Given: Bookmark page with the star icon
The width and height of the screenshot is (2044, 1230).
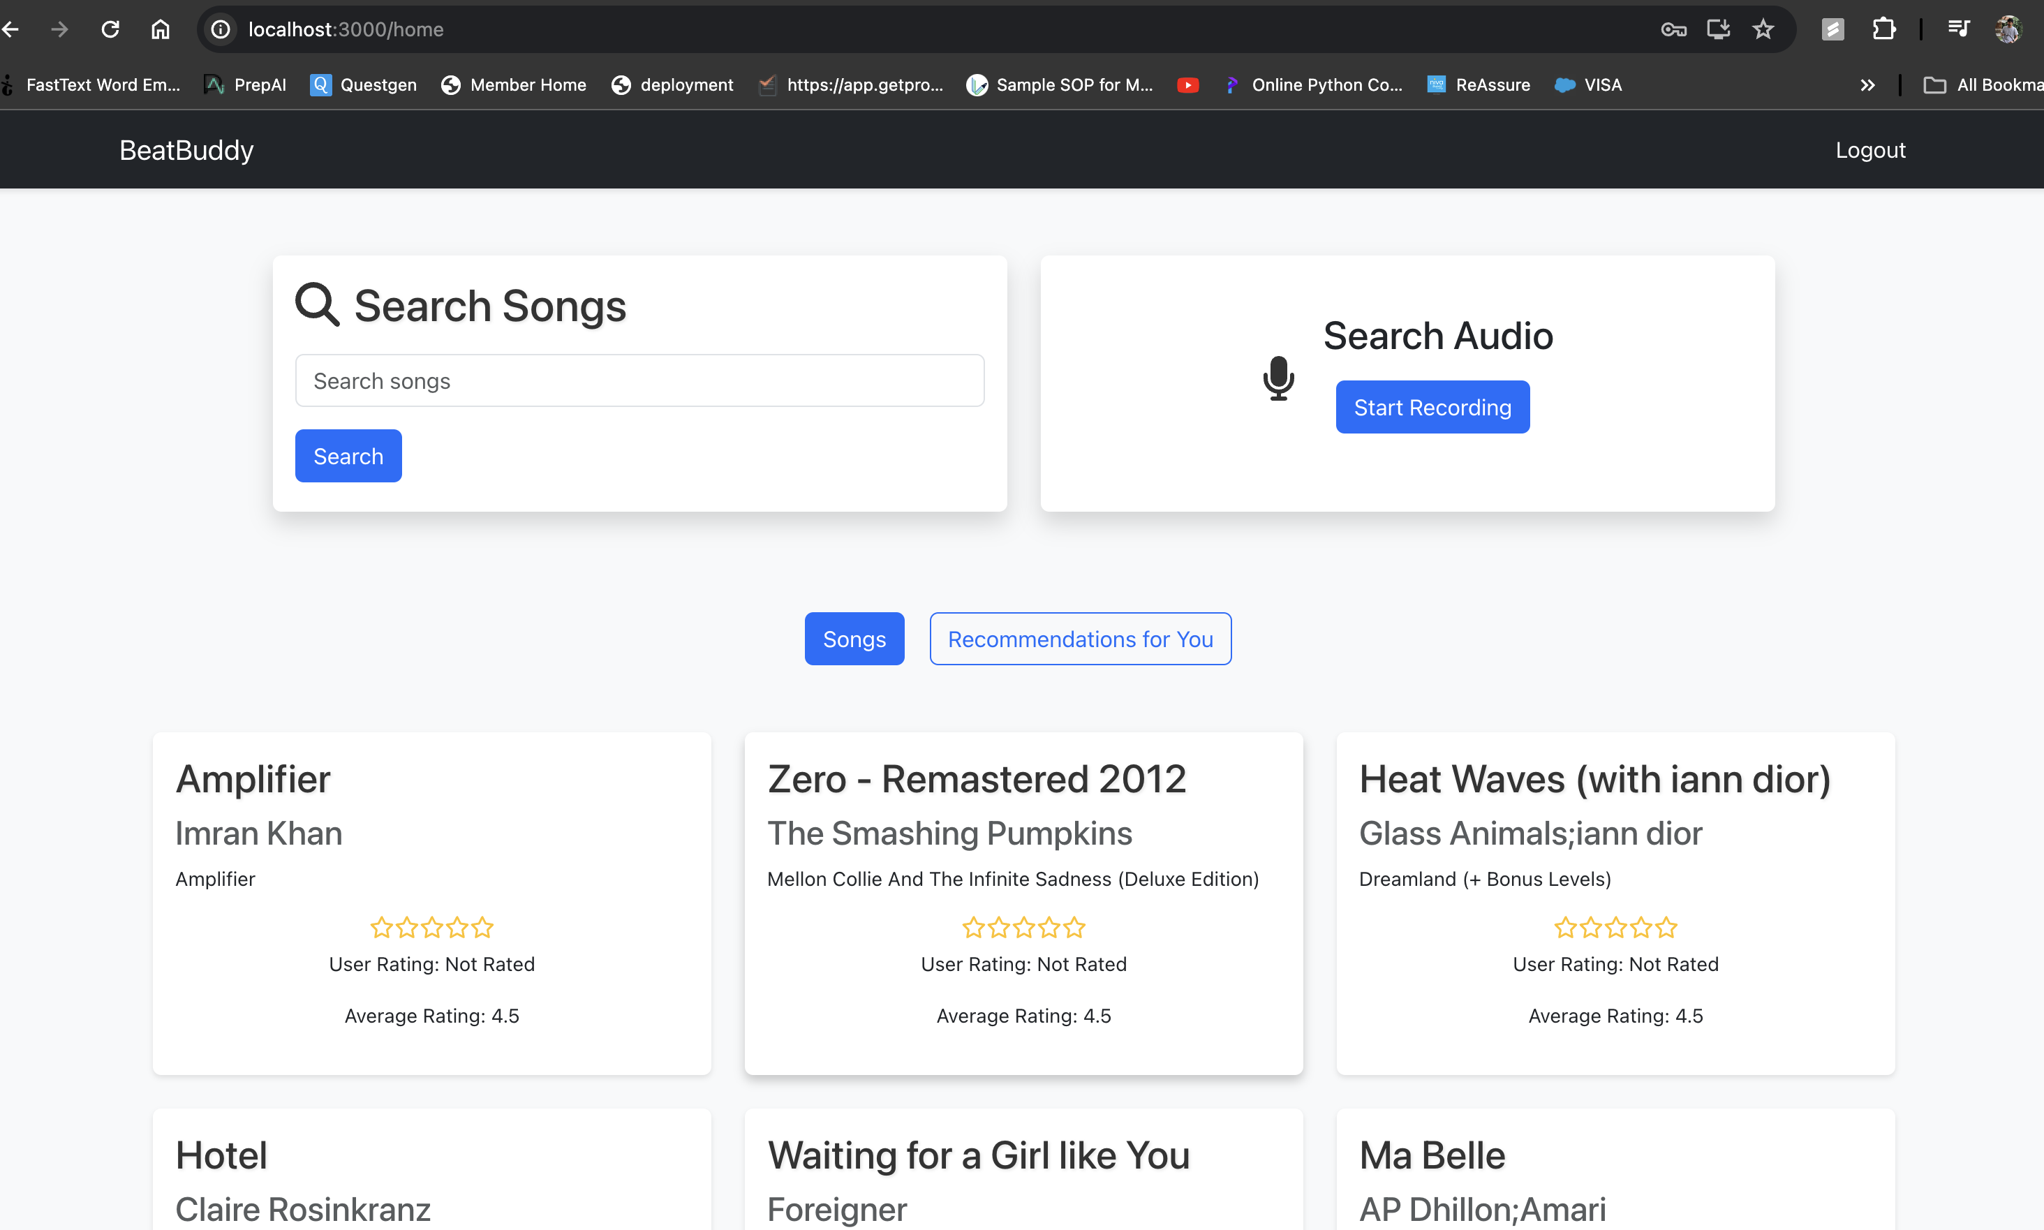Looking at the screenshot, I should [x=1763, y=30].
